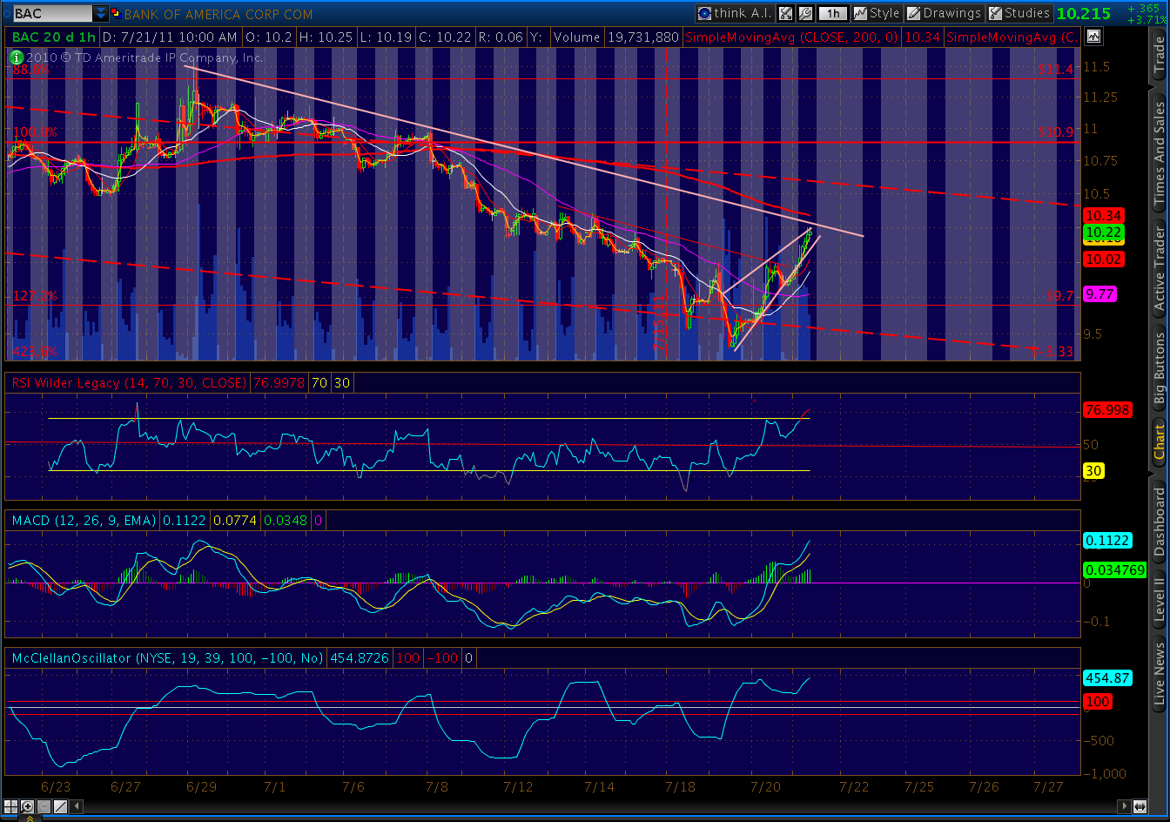Click the 454.87 McClellan value tag

coord(1106,677)
